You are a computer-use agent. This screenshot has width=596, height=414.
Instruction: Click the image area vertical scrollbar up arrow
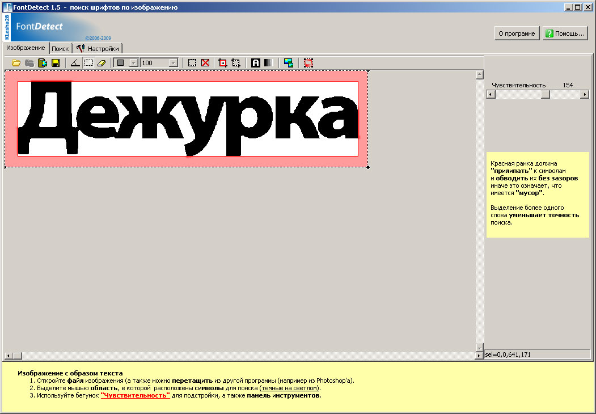tap(479, 75)
